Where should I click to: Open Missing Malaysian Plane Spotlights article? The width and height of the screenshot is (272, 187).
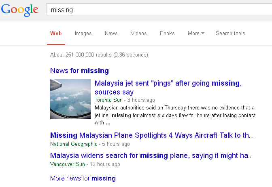(152, 135)
